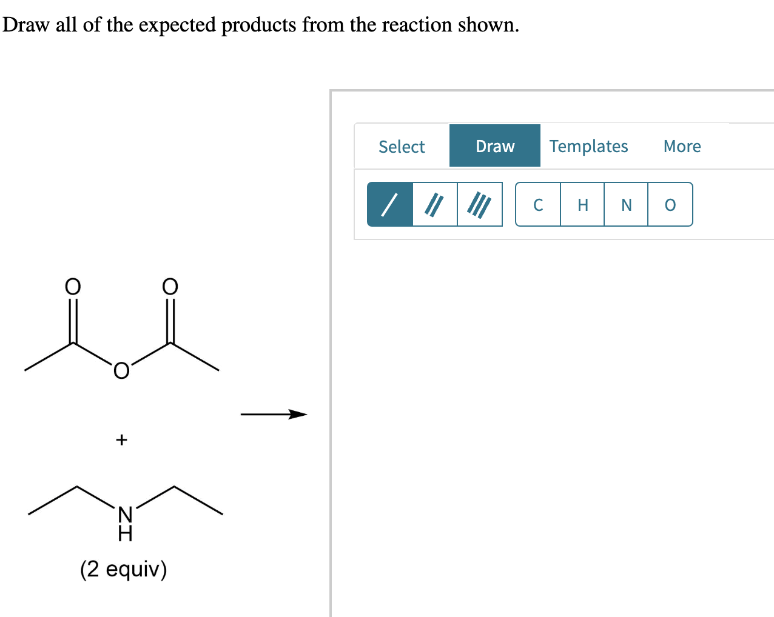The image size is (774, 617).
Task: Click the acetic anhydride structure image
Action: click(121, 329)
